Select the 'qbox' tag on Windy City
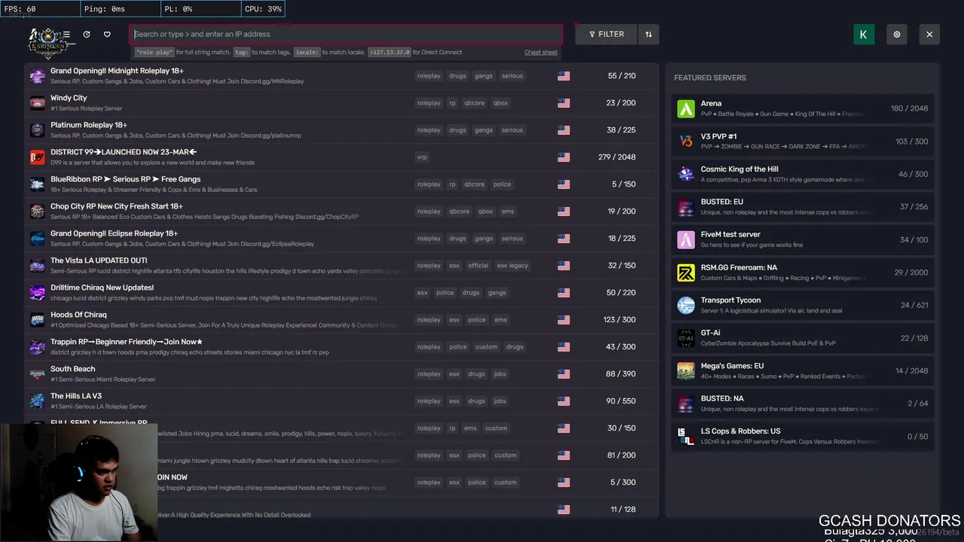 [x=501, y=103]
